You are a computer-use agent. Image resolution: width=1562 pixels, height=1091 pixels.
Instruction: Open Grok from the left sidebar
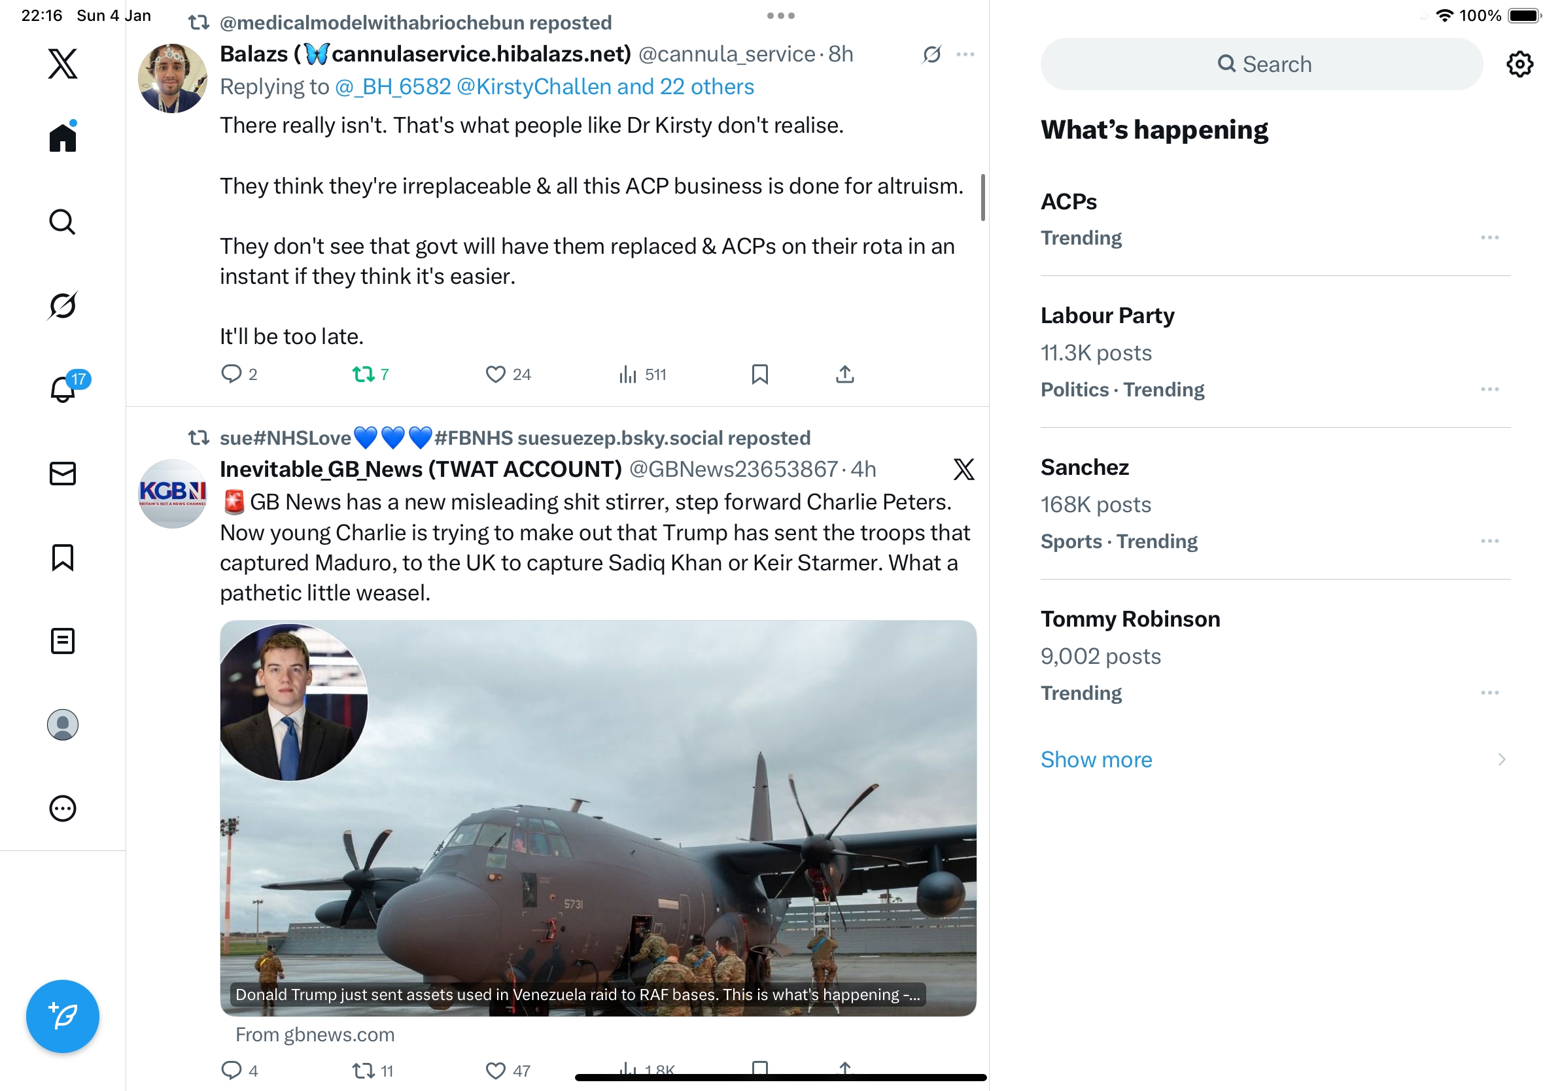(63, 305)
